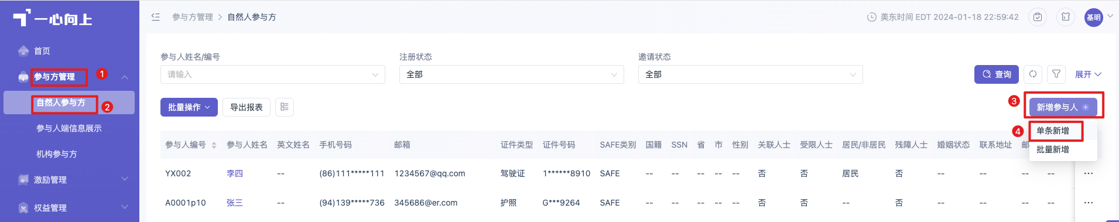Click the 参与人姓名/编号 input field
The image size is (1119, 222).
click(x=273, y=74)
